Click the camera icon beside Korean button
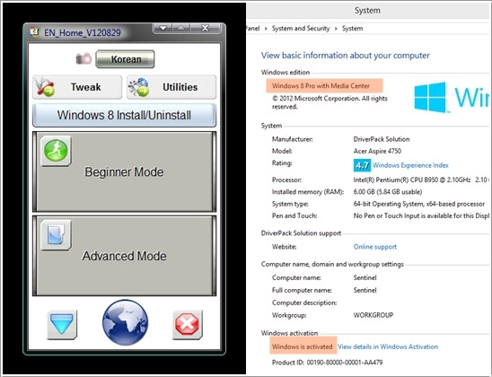This screenshot has width=492, height=377. click(x=83, y=58)
